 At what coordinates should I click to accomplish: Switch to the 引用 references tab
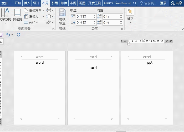coord(54,3)
